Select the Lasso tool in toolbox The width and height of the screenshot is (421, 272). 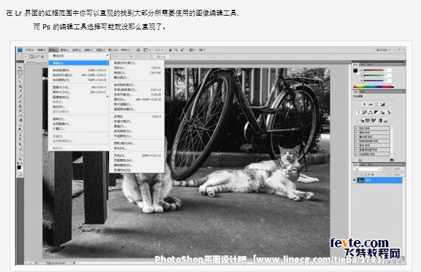(20, 77)
